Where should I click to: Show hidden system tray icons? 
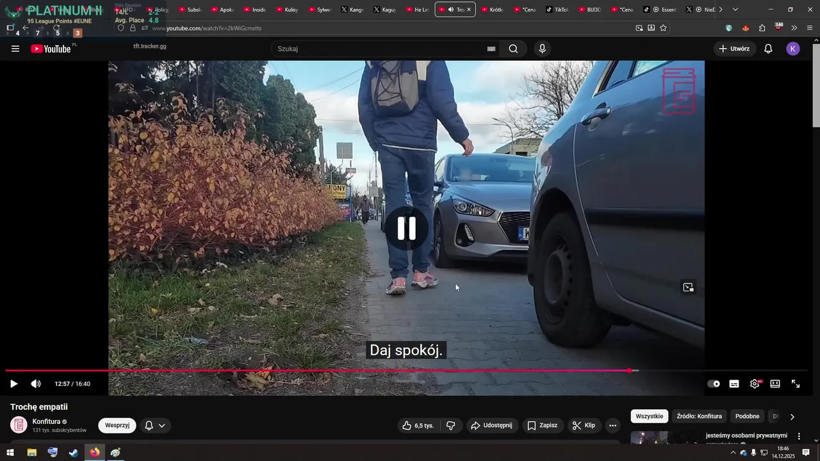(733, 453)
